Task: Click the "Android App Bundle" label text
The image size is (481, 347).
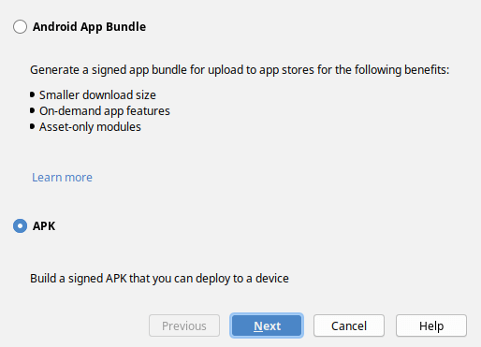Action: 89,27
